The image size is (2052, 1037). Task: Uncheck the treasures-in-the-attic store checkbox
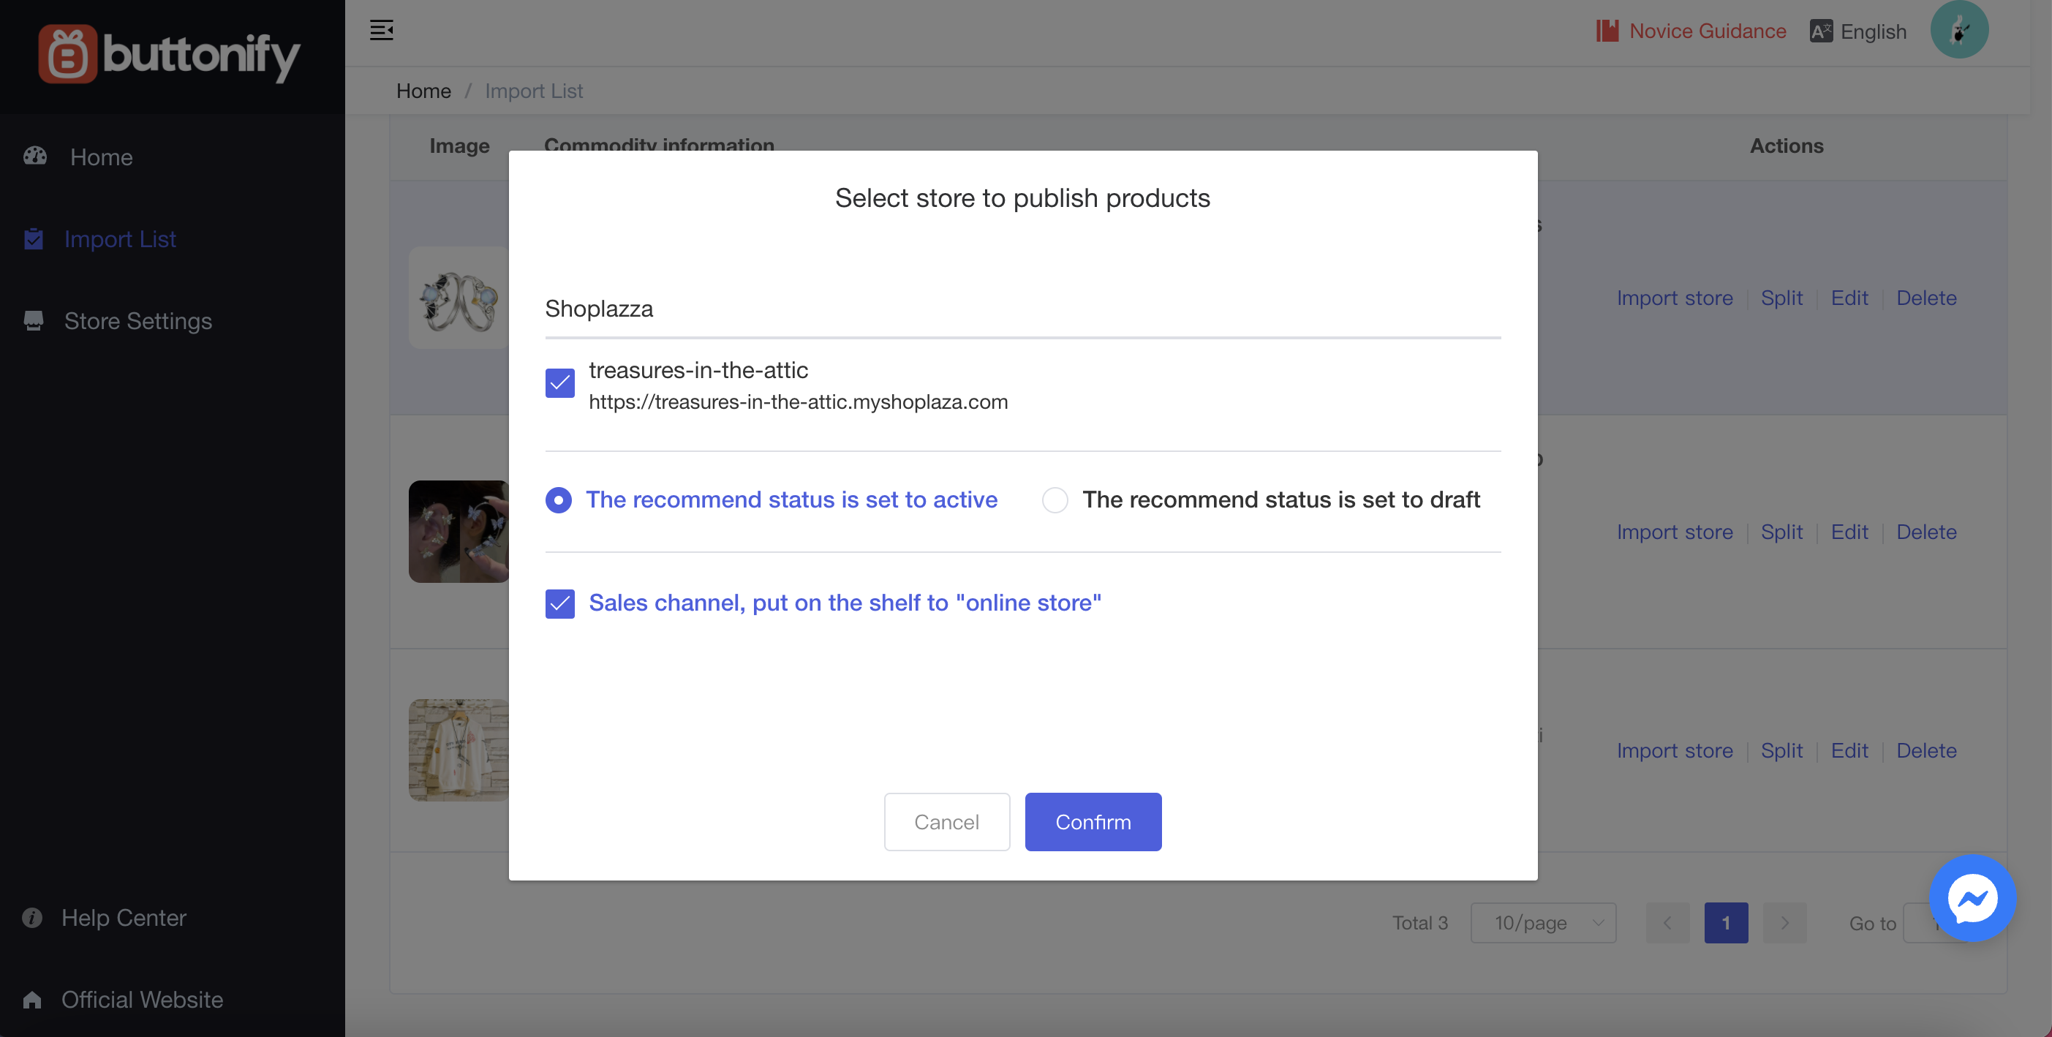559,383
